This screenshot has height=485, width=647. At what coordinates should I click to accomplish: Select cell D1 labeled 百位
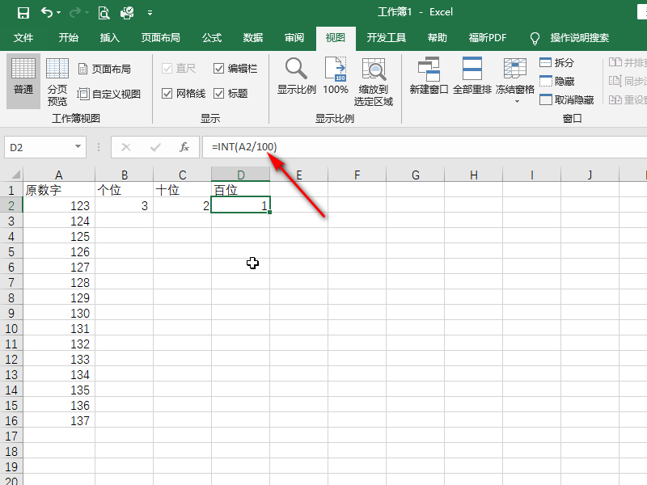(x=240, y=190)
